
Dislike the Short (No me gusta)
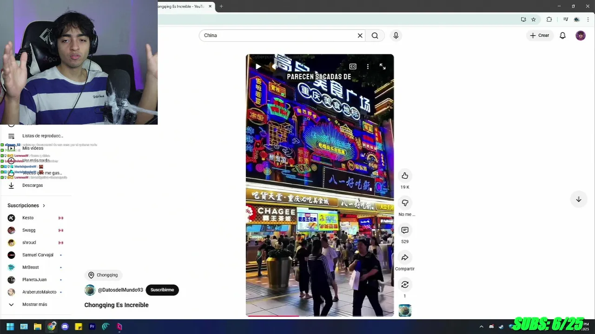tap(405, 203)
